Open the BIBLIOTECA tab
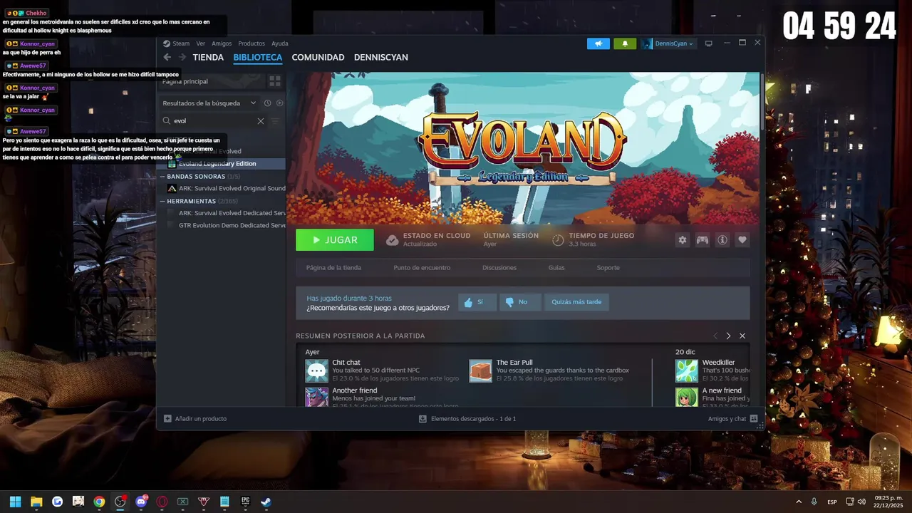 [258, 57]
